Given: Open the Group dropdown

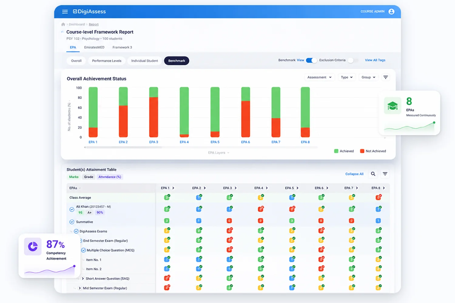Looking at the screenshot, I should coord(369,77).
